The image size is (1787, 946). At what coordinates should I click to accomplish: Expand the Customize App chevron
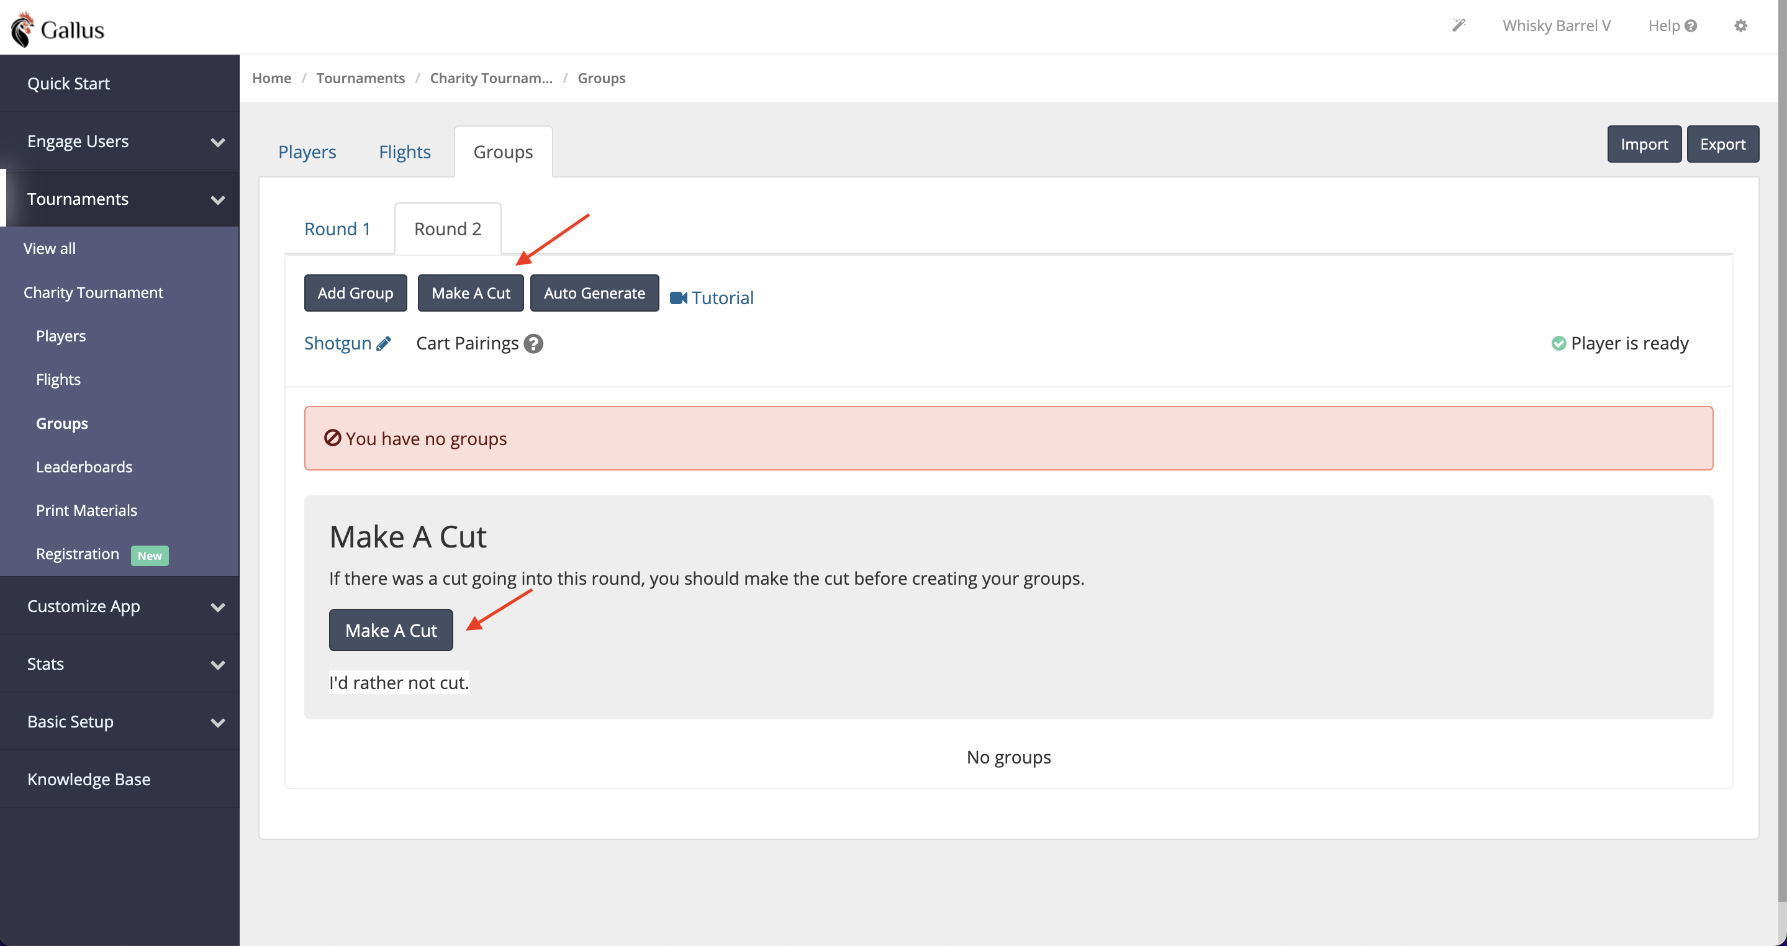point(218,607)
